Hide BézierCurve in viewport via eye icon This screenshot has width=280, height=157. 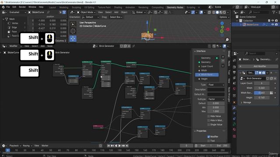tap(273, 24)
